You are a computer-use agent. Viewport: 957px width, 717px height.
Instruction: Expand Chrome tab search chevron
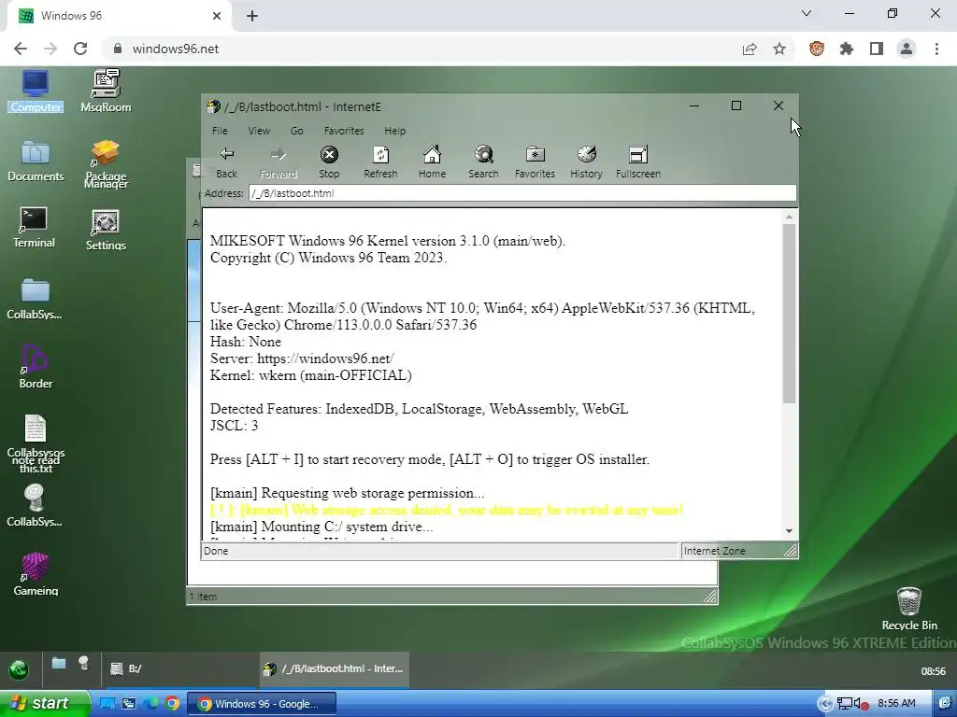(x=807, y=13)
